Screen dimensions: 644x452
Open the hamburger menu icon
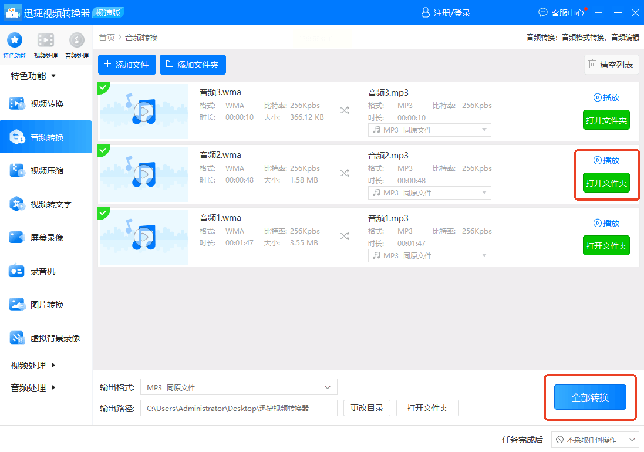(x=598, y=13)
